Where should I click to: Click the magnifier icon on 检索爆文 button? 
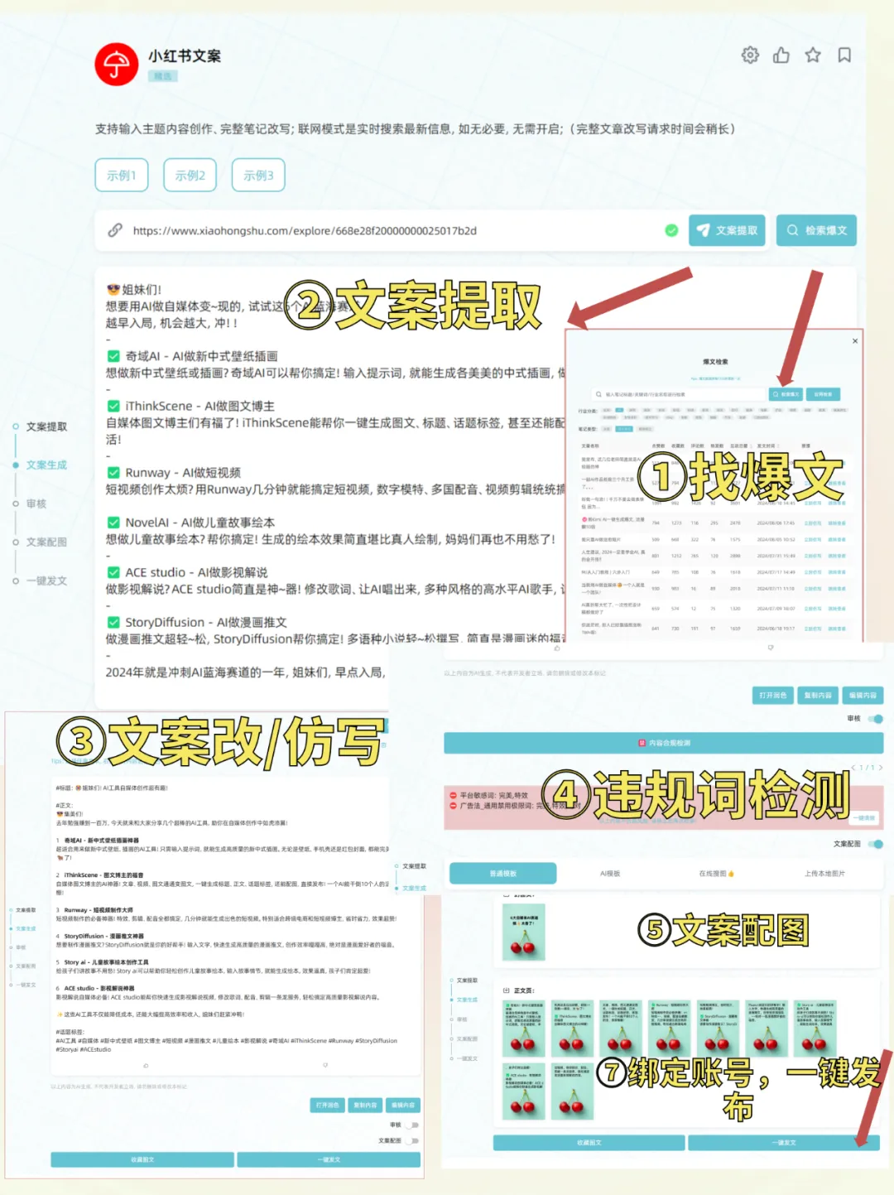pos(791,231)
